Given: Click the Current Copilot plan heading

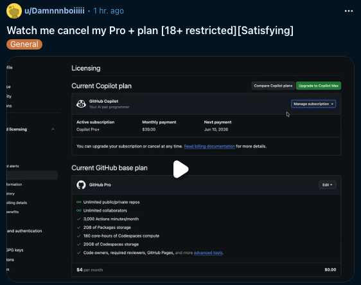Looking at the screenshot, I should coord(101,86).
